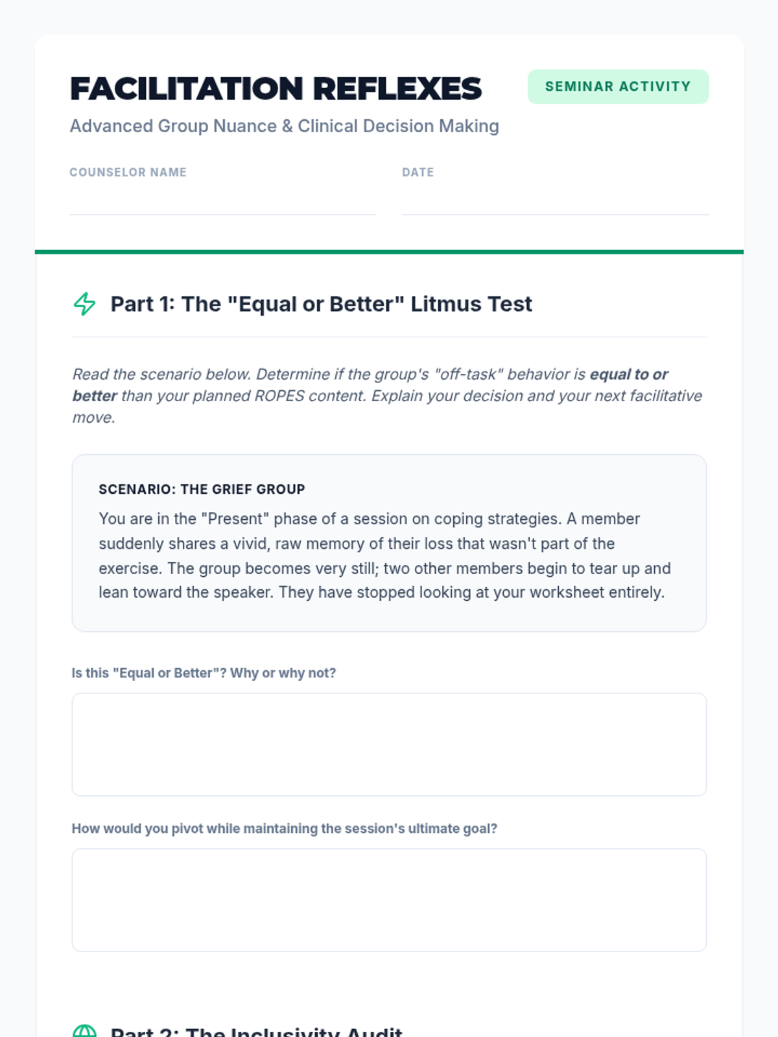This screenshot has height=1037, width=778.
Task: Click the Date field label
Action: coord(418,172)
